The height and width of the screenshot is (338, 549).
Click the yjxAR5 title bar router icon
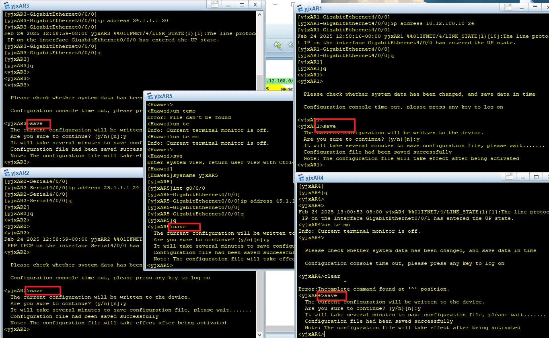point(150,96)
